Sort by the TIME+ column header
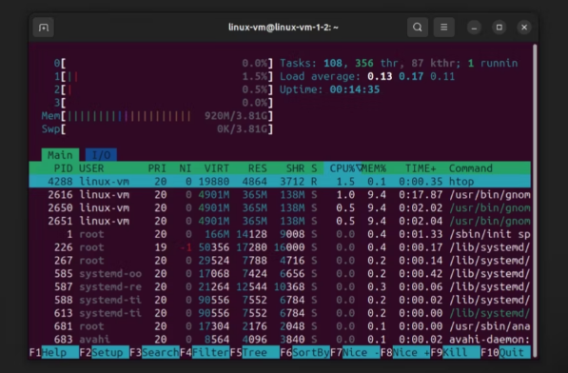The height and width of the screenshot is (373, 568). coord(421,168)
